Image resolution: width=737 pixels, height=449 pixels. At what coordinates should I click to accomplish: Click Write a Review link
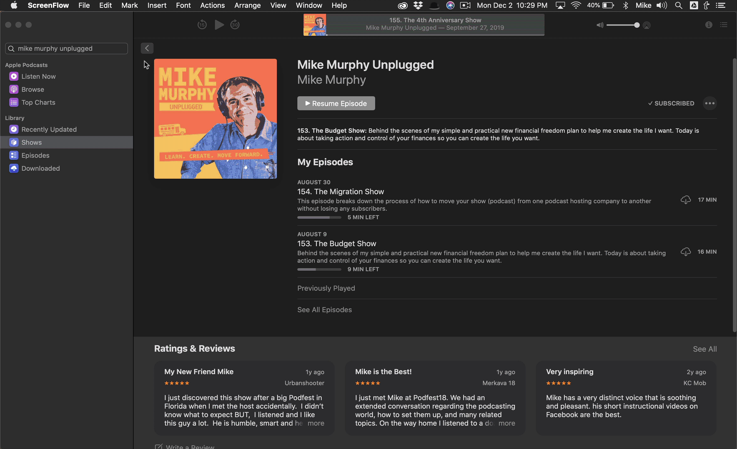(185, 447)
